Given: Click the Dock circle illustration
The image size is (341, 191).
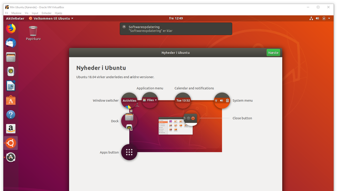Looking at the screenshot, I should tap(129, 121).
